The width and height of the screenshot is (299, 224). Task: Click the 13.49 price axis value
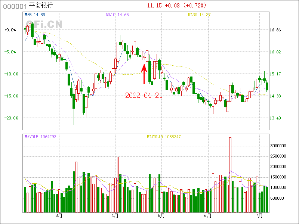tap(275, 118)
